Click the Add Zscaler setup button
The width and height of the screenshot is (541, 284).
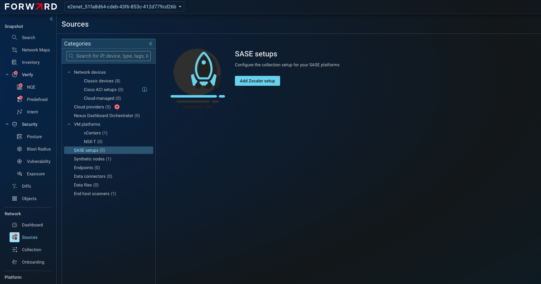point(257,81)
